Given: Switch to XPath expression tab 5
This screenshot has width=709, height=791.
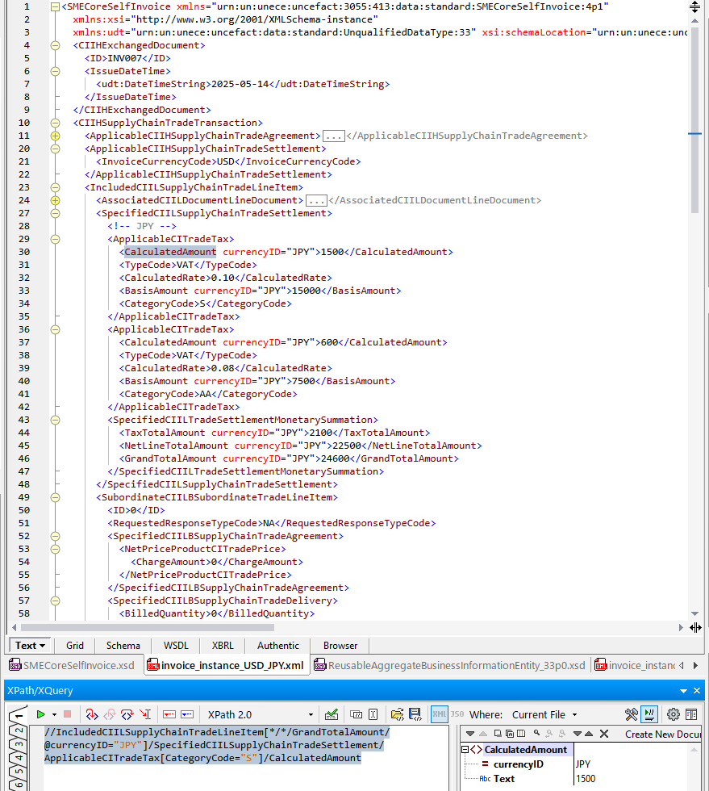Looking at the screenshot, I should (19, 772).
